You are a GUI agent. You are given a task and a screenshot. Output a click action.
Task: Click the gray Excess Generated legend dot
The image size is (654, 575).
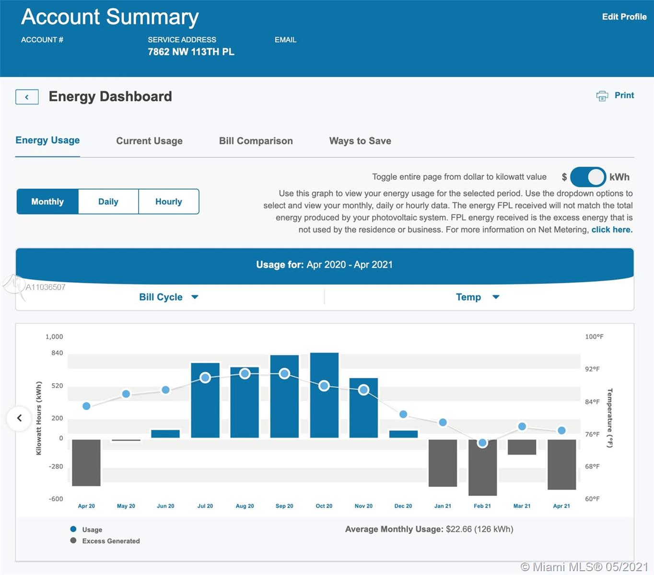(73, 540)
